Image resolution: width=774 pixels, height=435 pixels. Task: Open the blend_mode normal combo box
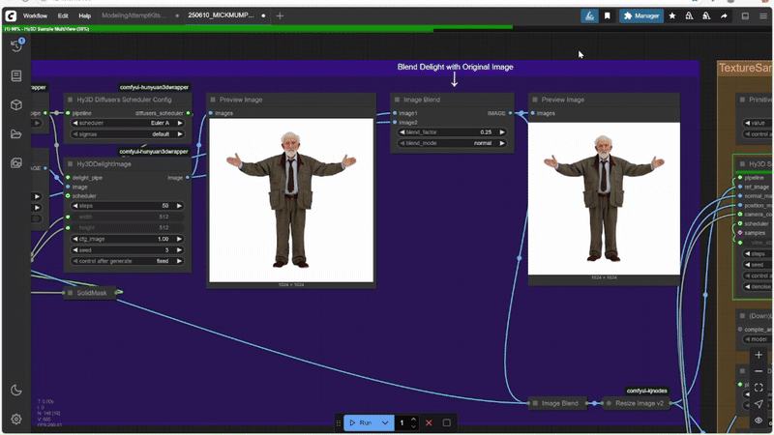click(x=452, y=143)
